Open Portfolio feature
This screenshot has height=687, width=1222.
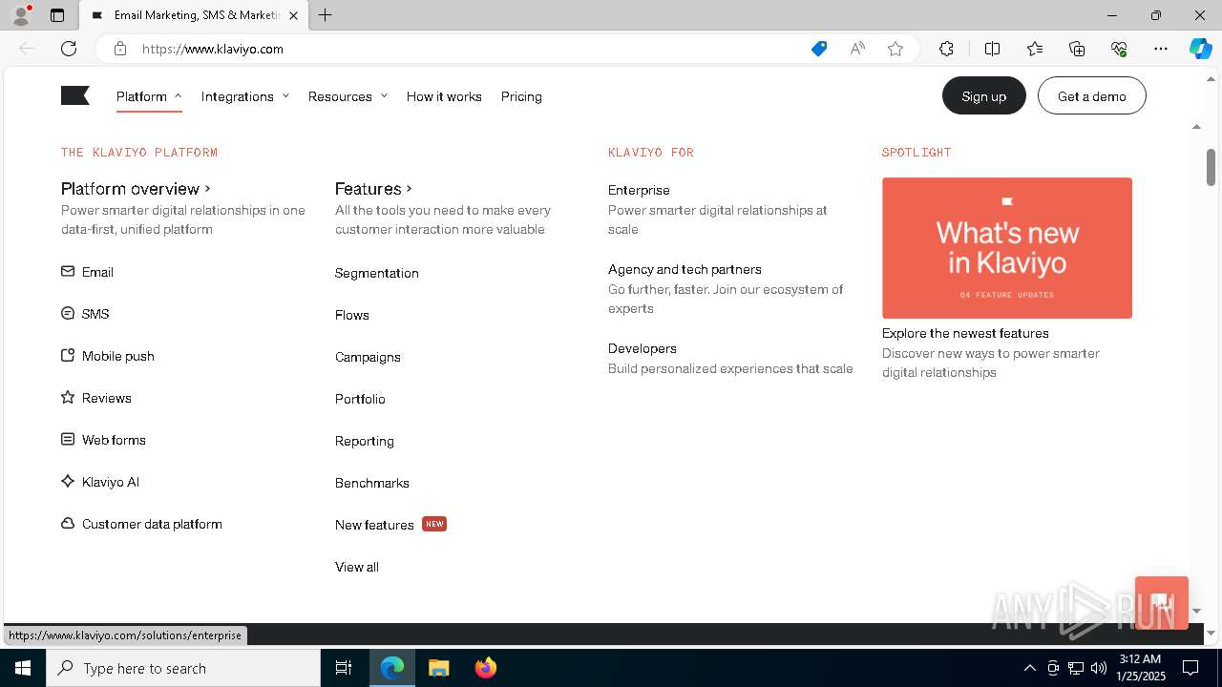[x=360, y=399]
